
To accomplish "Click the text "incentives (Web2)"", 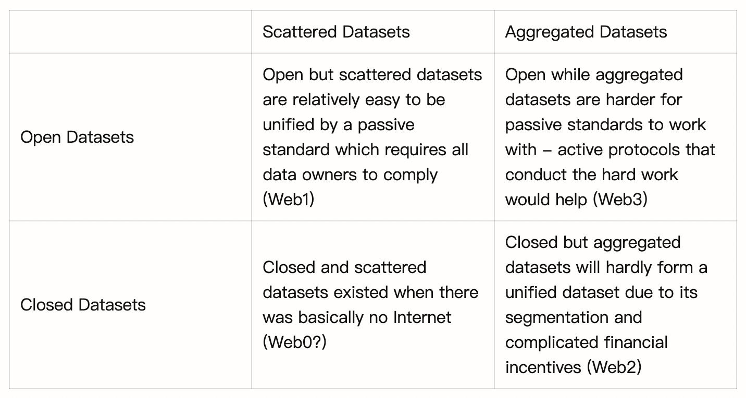I will (x=573, y=367).
